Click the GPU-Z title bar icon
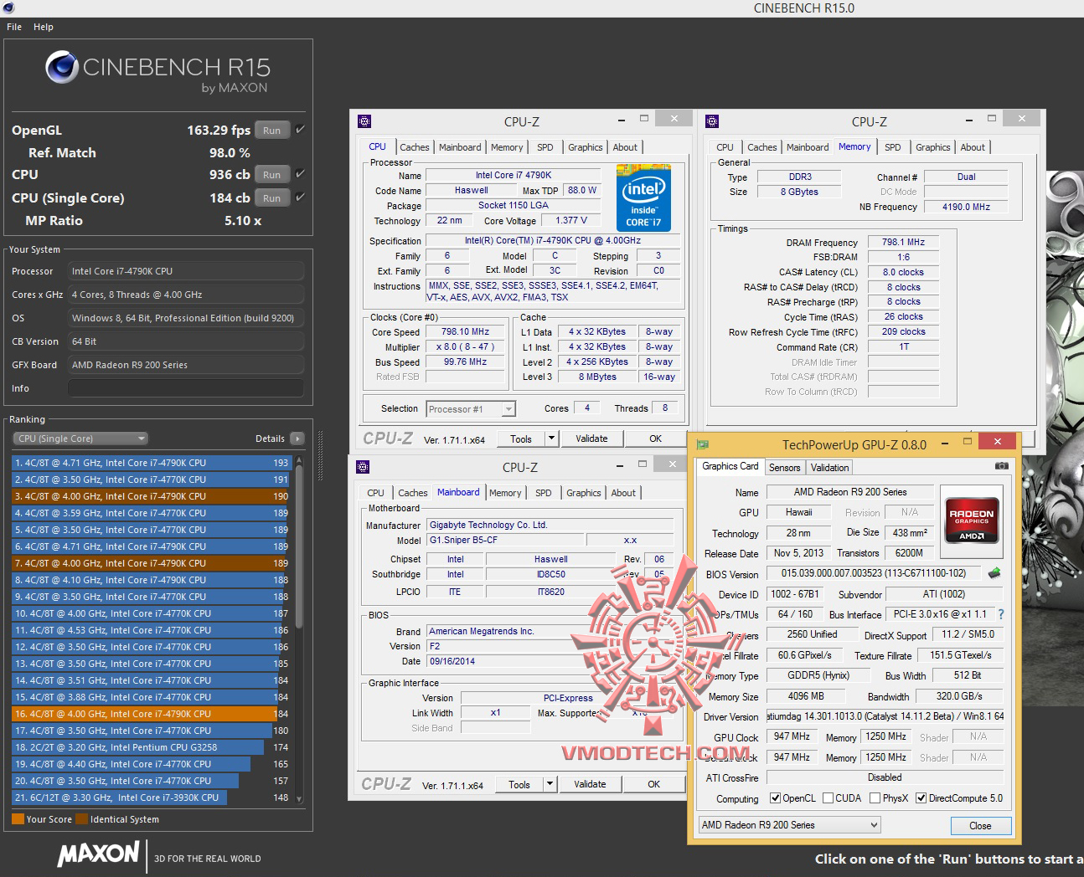Viewport: 1084px width, 877px height. pos(703,444)
